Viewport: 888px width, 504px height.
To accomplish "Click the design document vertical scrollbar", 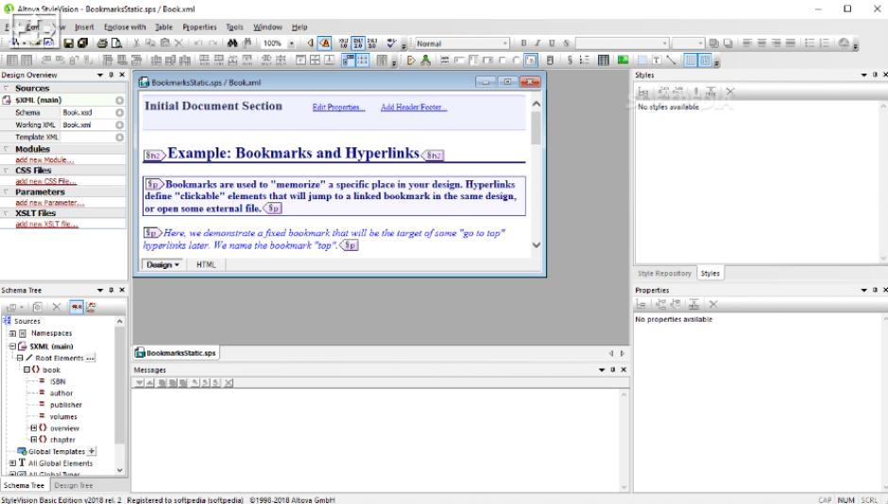I will [537, 175].
